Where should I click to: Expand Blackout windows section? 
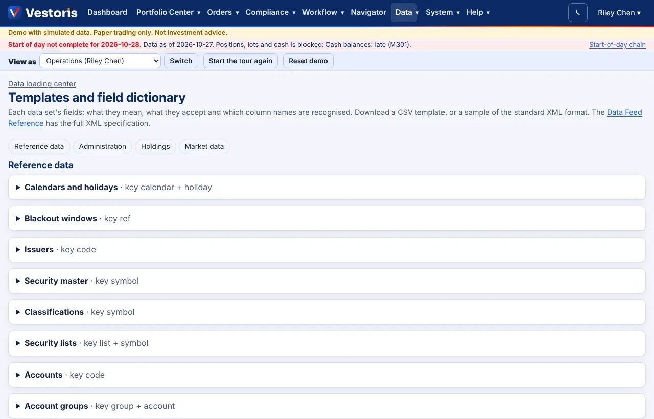click(x=327, y=219)
